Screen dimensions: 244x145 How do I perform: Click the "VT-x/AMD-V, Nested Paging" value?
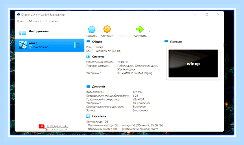(135, 73)
